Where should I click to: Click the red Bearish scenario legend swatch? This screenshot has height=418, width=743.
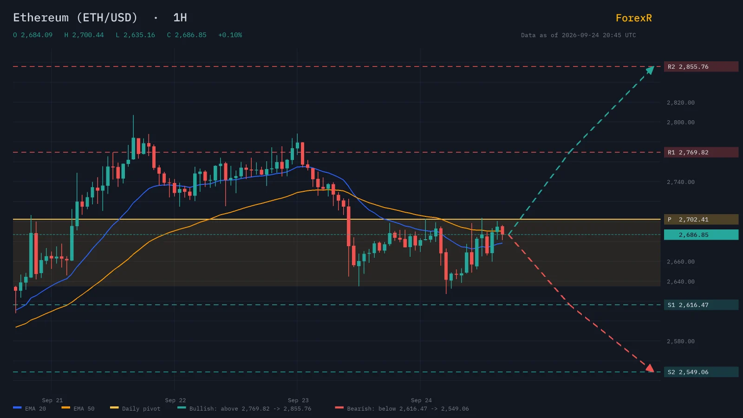tap(339, 408)
